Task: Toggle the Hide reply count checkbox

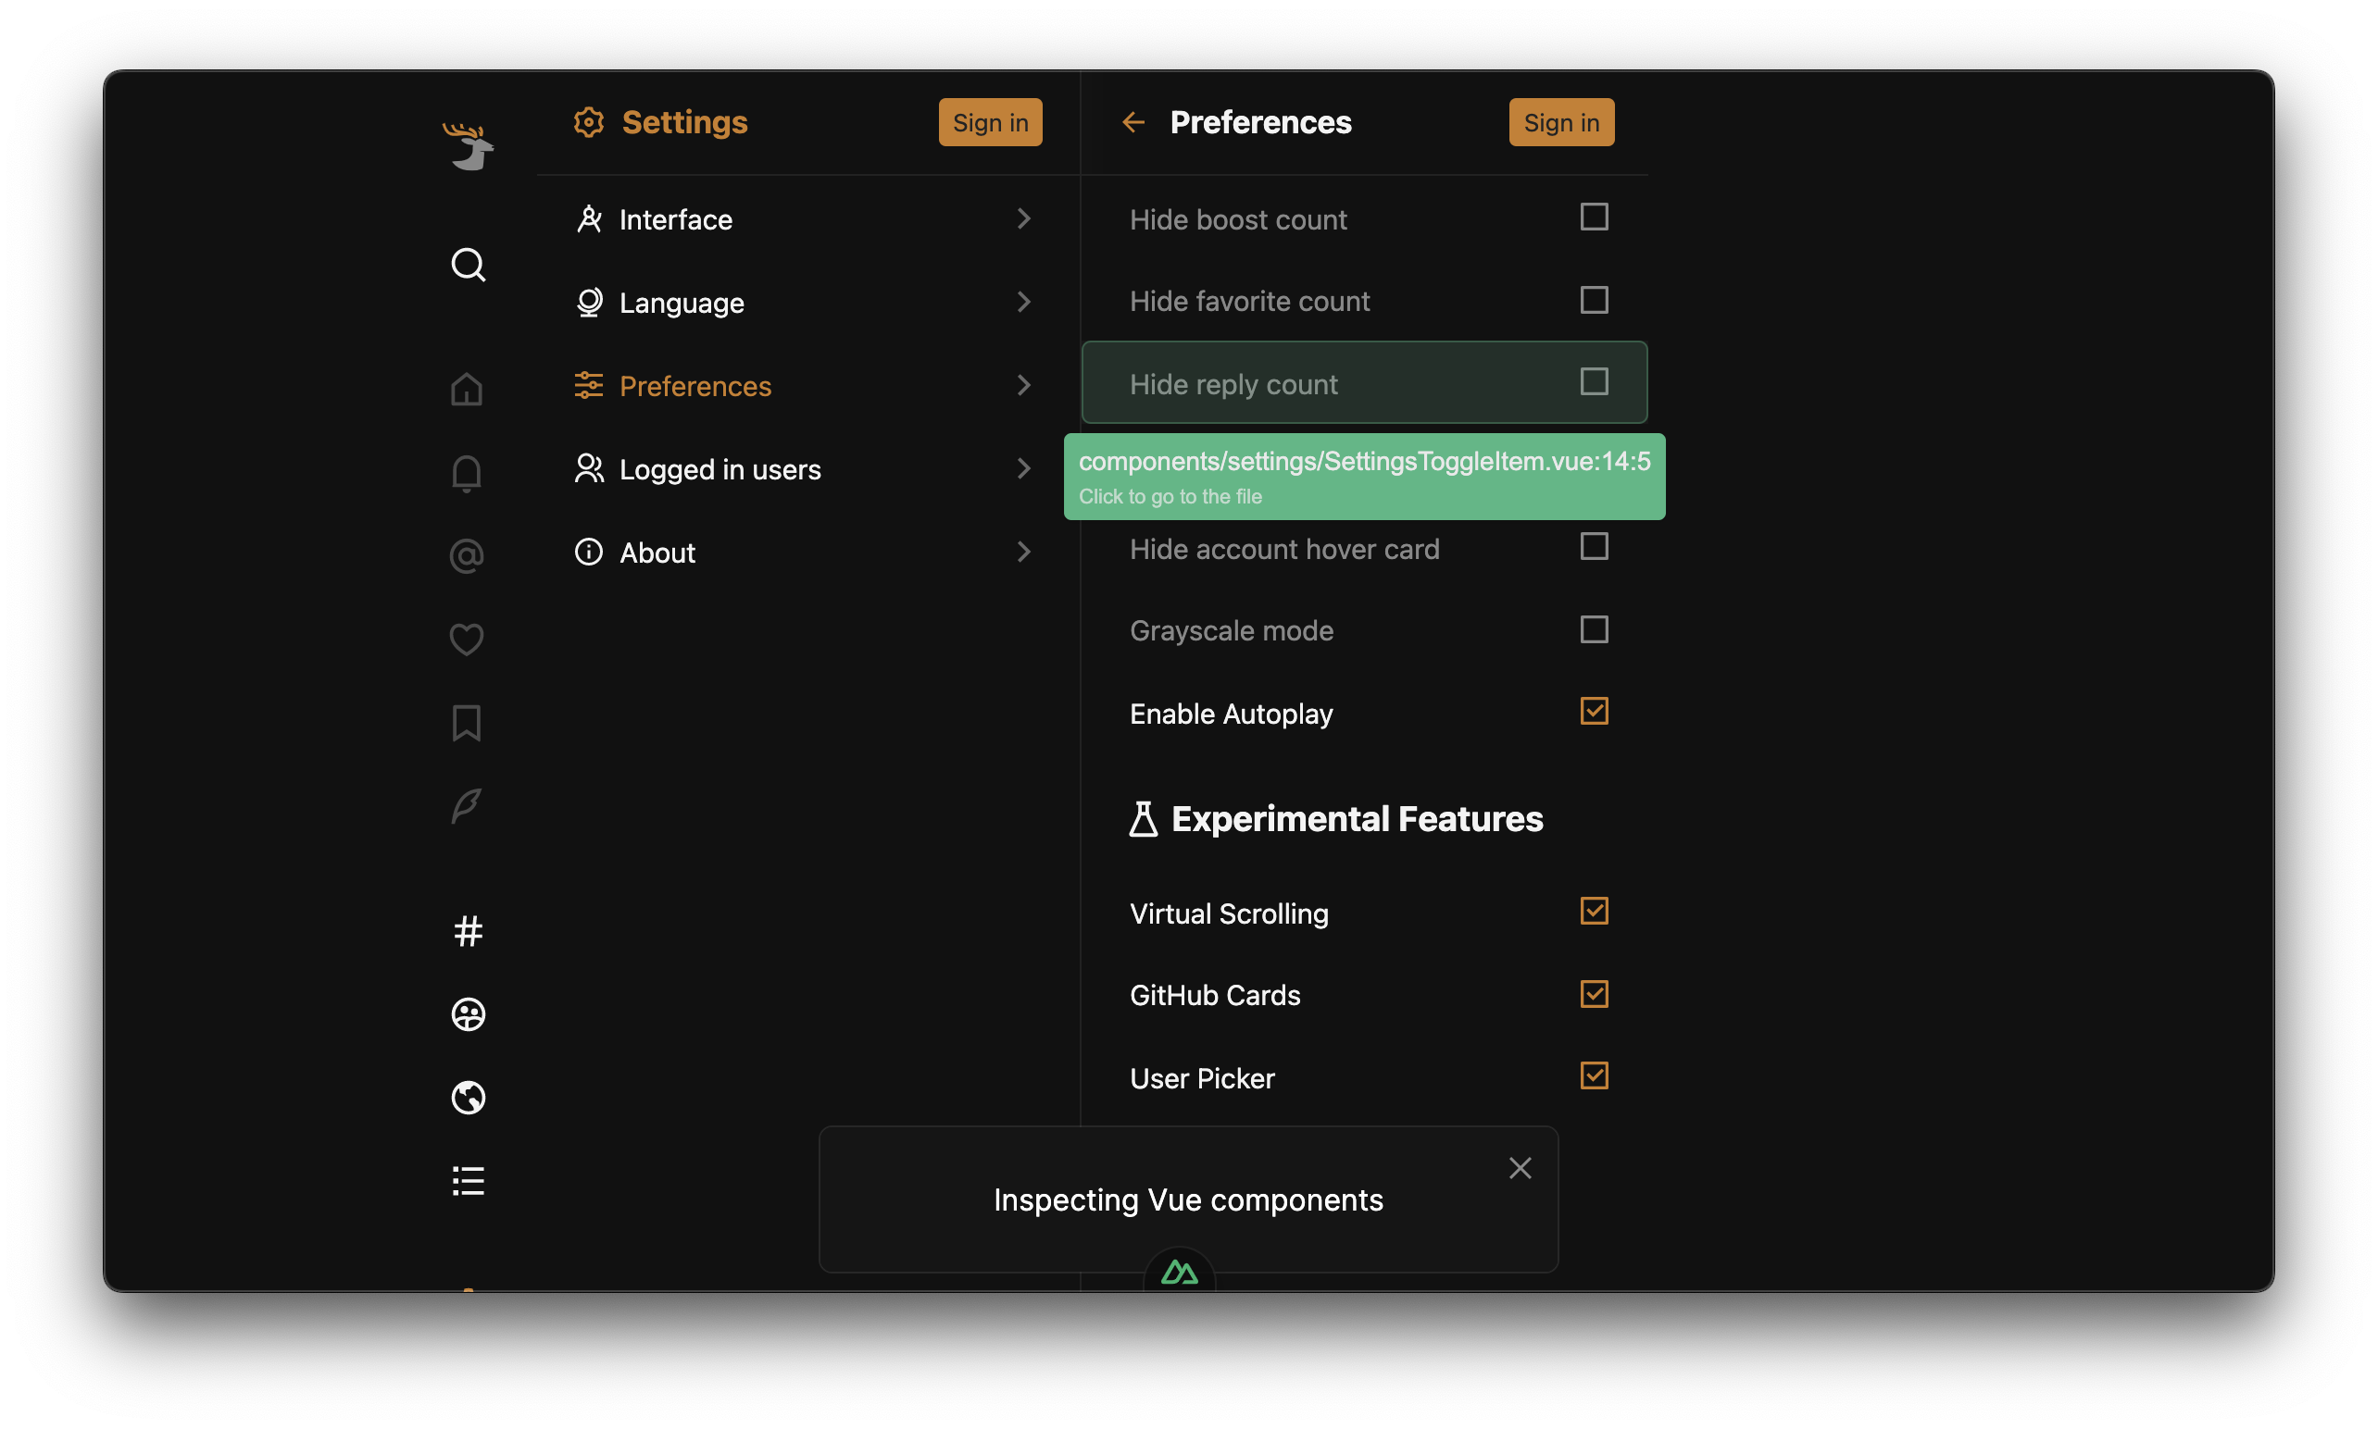Action: (x=1594, y=382)
